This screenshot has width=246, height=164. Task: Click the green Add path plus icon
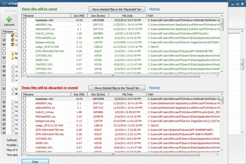click(9, 19)
